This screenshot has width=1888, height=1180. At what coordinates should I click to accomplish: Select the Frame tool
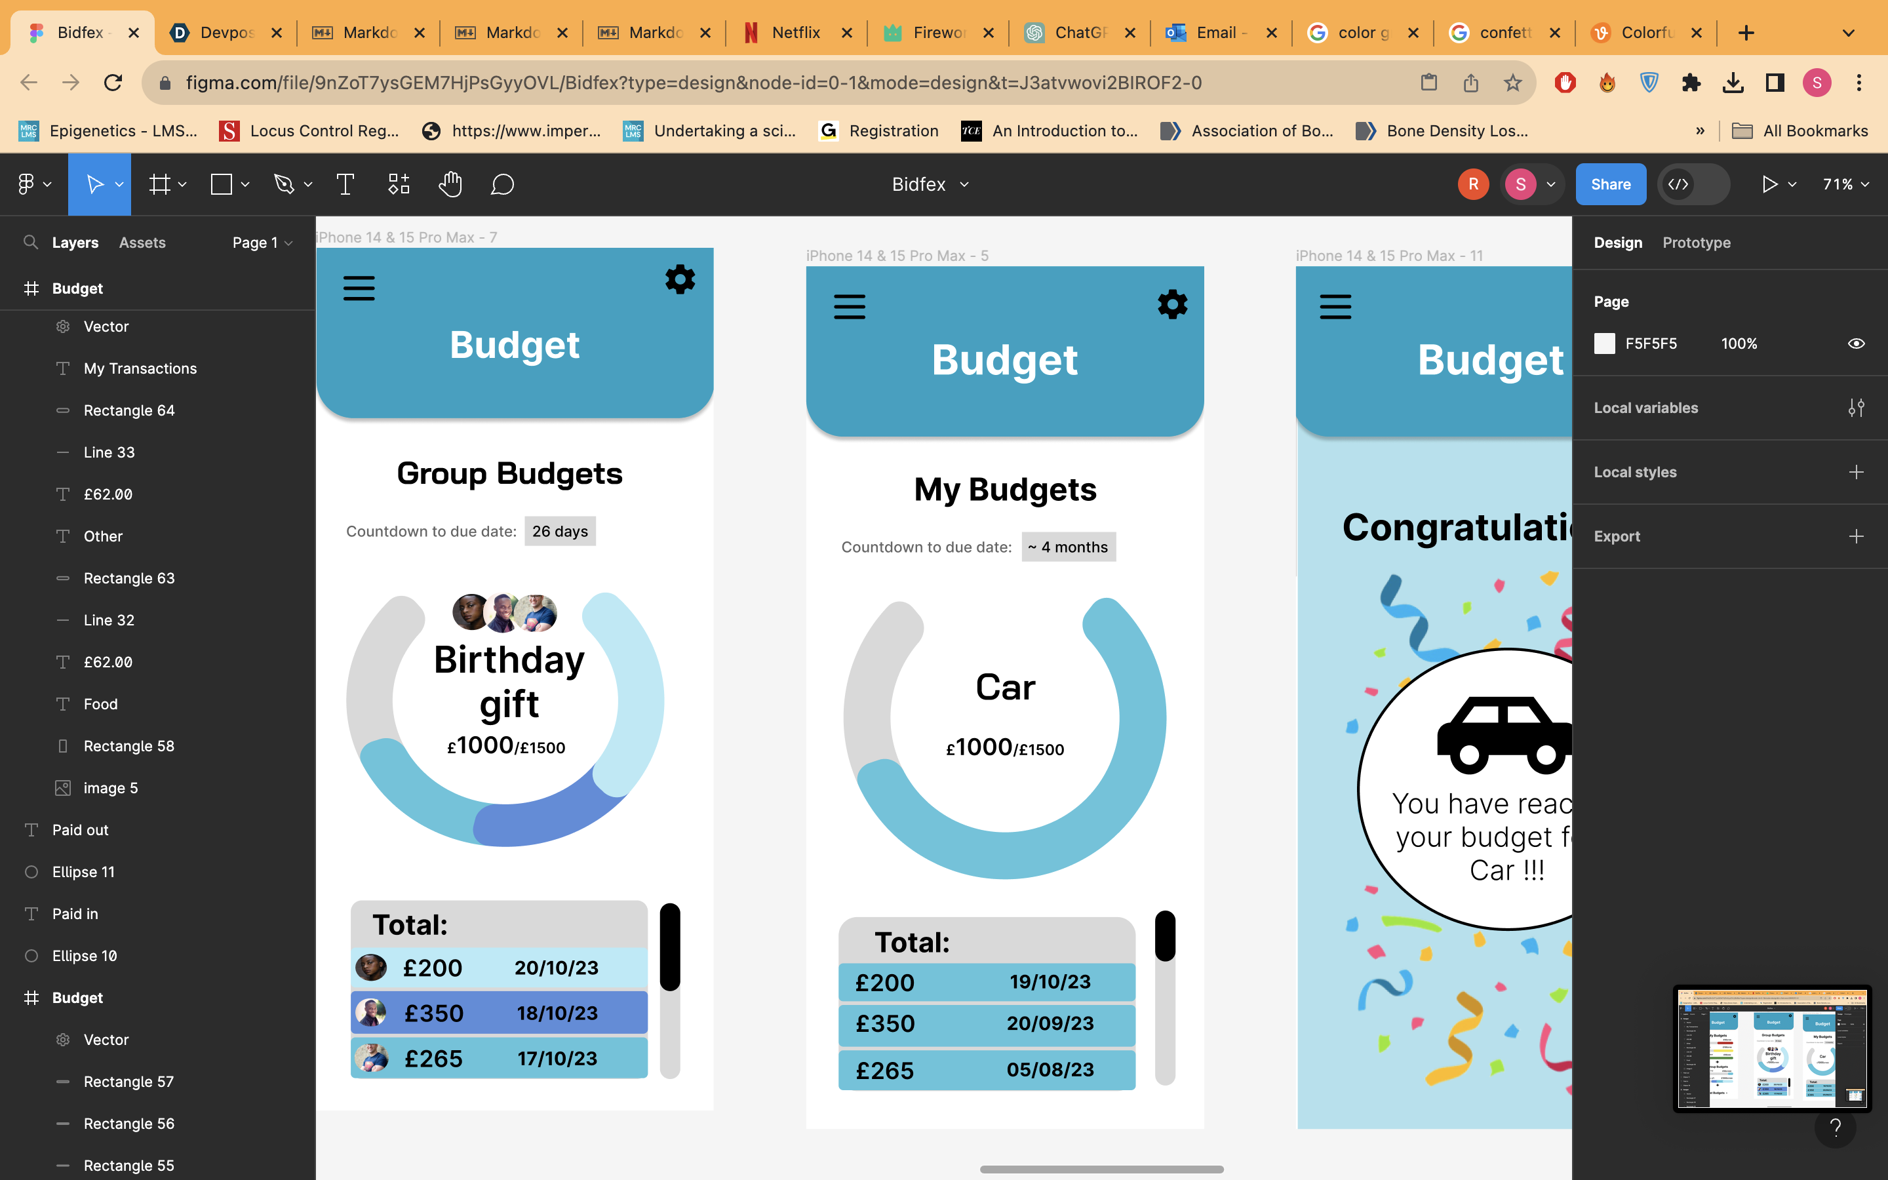click(x=160, y=184)
